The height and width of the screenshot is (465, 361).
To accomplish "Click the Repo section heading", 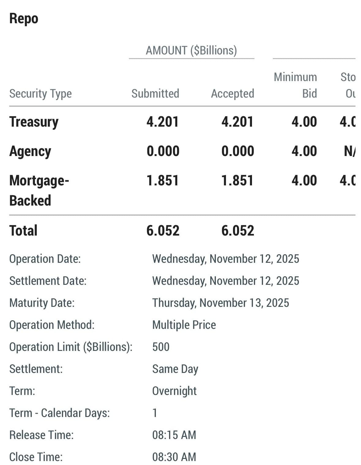I will coord(24,19).
